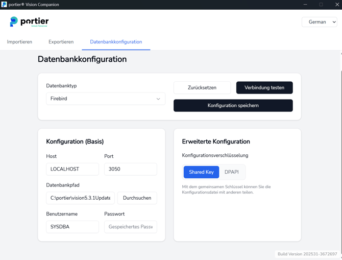Focus the Benutzername SYSDBA field

[72, 227]
